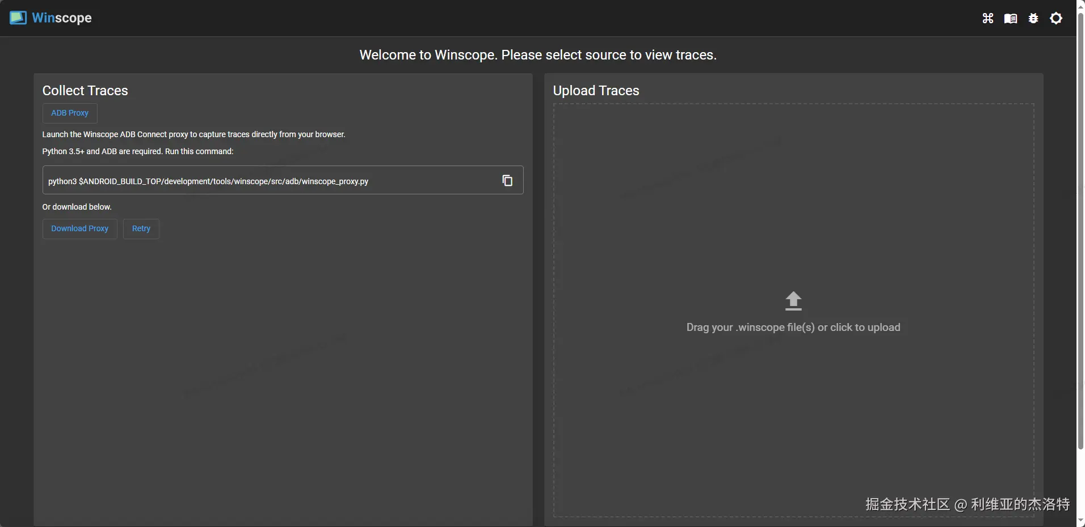Toggle dark mode with the brightness icon
The image size is (1085, 527).
click(1056, 18)
